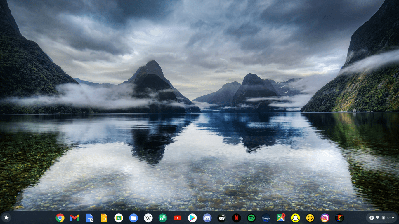The image size is (399, 224).
Task: Open Discord
Action: tap(207, 218)
